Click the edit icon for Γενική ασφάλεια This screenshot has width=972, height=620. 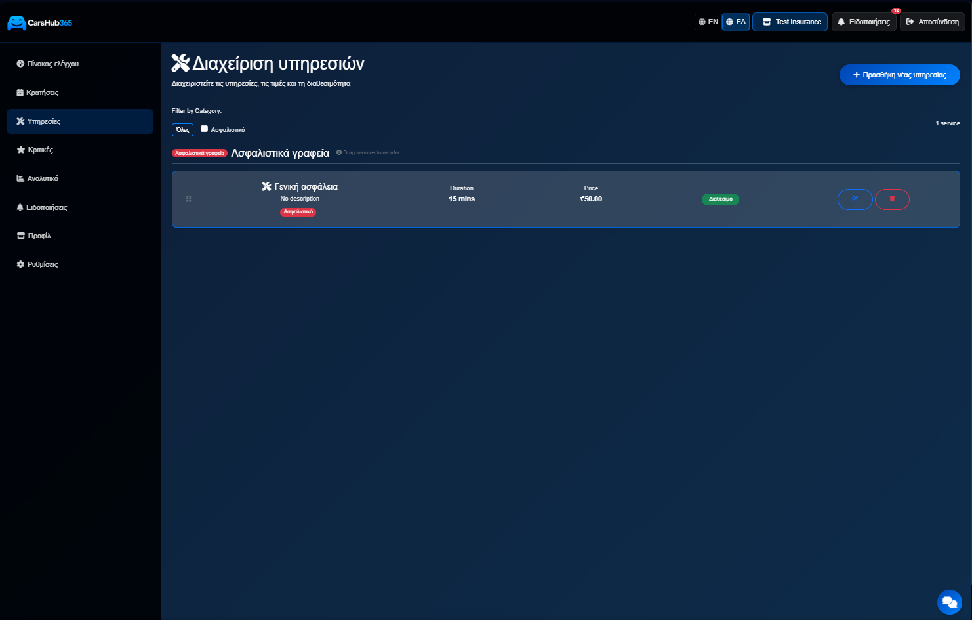click(x=855, y=199)
